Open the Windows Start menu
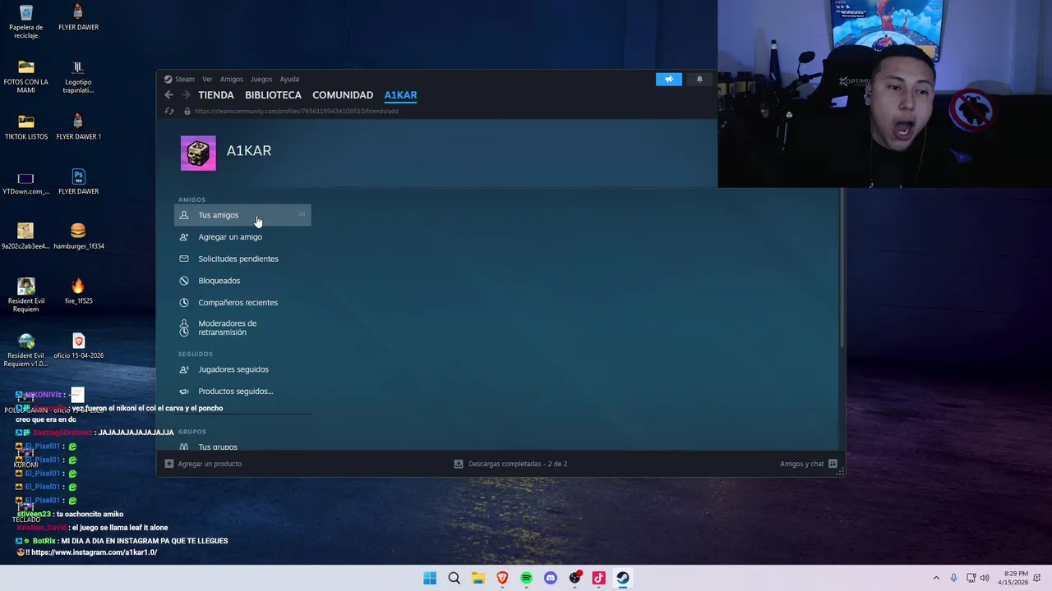1052x591 pixels. [430, 578]
